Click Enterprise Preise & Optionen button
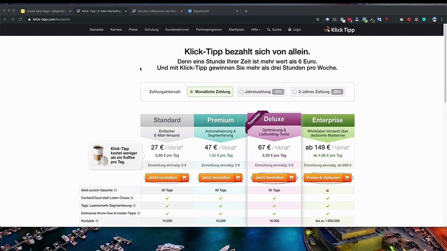The width and height of the screenshot is (447, 251). pyautogui.click(x=328, y=178)
